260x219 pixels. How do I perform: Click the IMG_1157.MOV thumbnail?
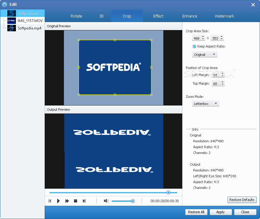(x=12, y=21)
